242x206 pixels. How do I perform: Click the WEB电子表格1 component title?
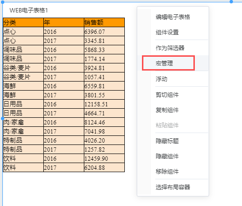point(29,10)
